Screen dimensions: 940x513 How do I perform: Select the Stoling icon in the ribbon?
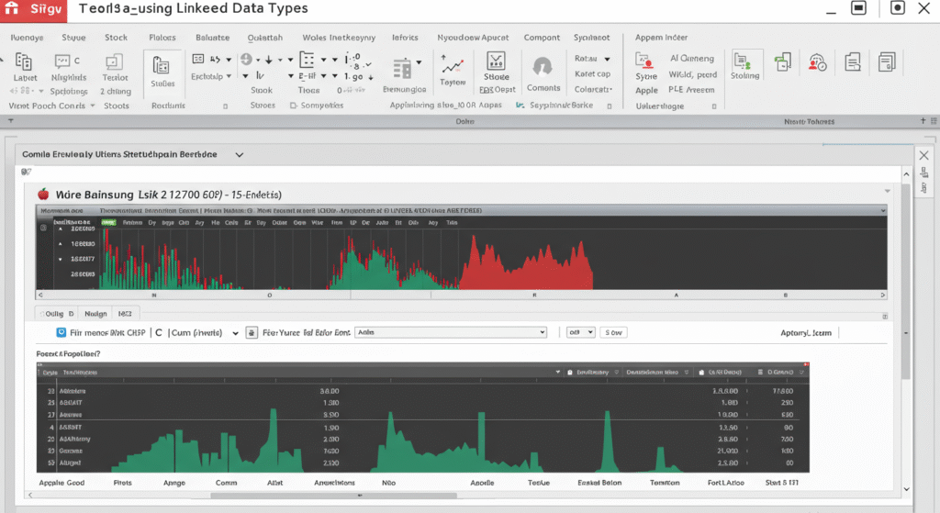744,61
